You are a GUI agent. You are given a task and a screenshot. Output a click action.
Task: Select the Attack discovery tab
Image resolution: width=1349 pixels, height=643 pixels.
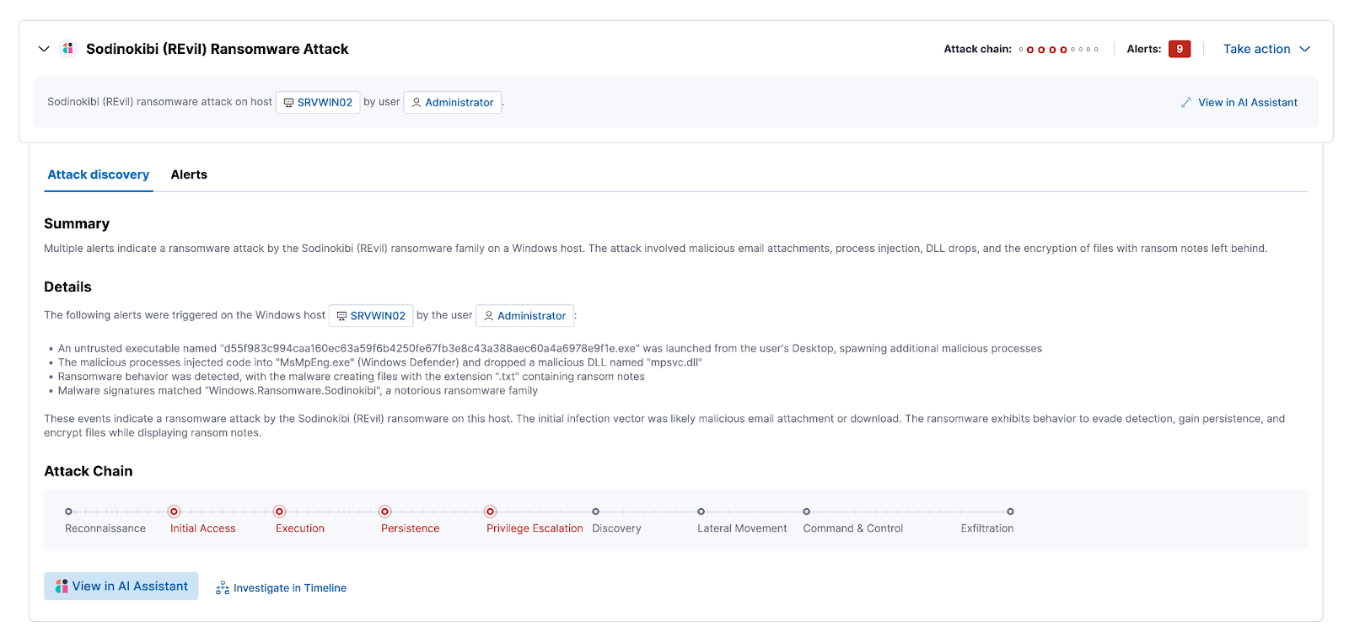point(98,174)
